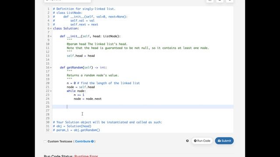Screen dimensions: 280x157
Task: Collapse the __init__ method fold arrow
Action: pyautogui.click(x=51, y=36)
